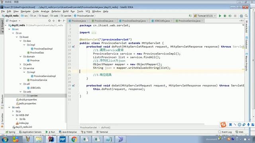Open the 6: TODO tool window

87,132
